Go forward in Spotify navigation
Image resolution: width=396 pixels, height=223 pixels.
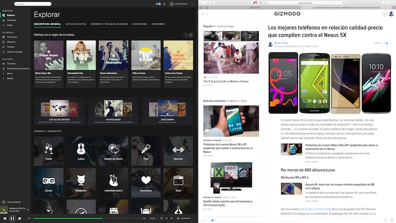[x=9, y=4]
